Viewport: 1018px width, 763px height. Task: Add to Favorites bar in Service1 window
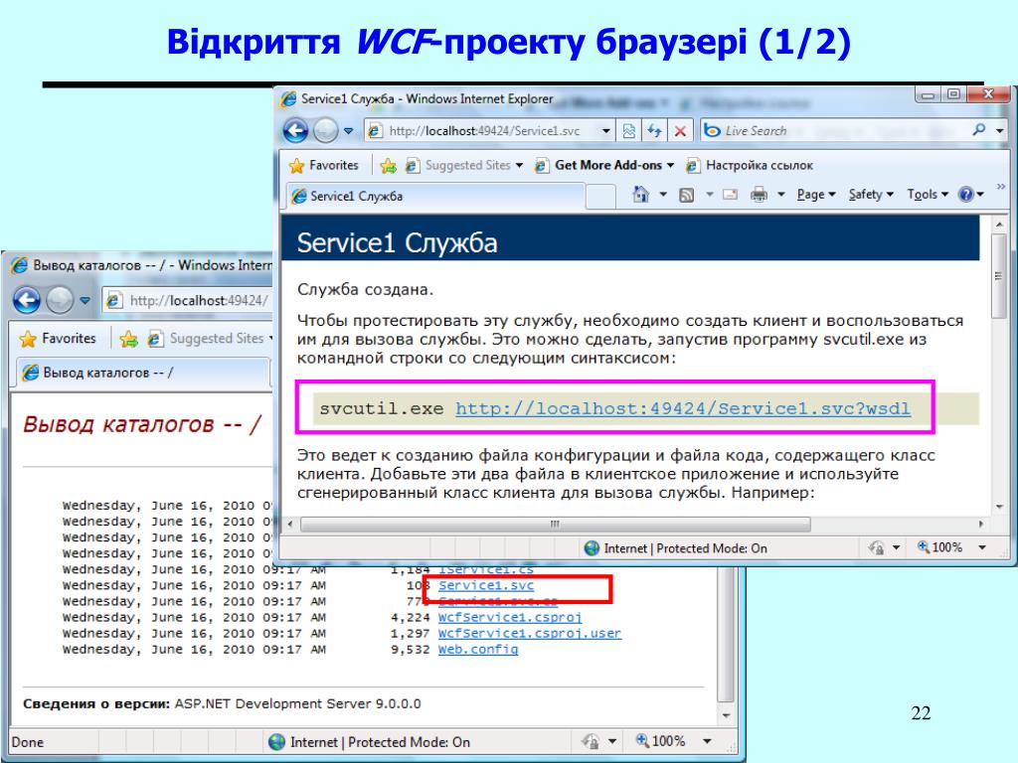(389, 166)
